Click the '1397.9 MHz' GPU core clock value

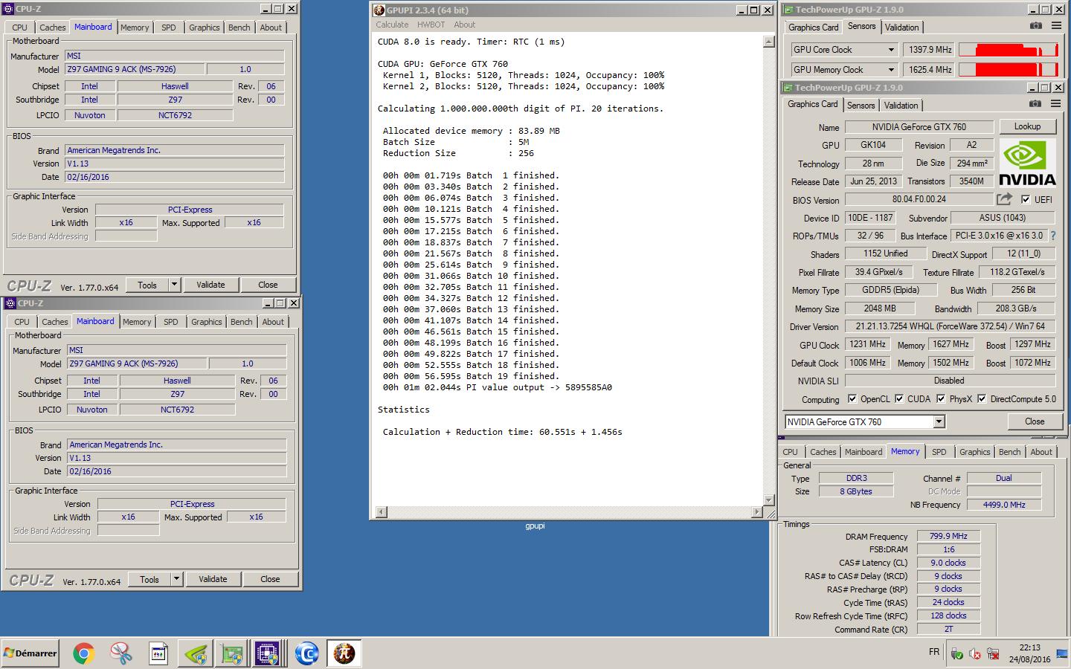pyautogui.click(x=930, y=50)
